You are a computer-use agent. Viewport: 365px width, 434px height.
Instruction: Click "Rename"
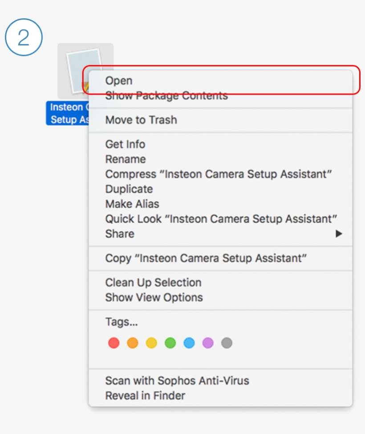pos(125,159)
